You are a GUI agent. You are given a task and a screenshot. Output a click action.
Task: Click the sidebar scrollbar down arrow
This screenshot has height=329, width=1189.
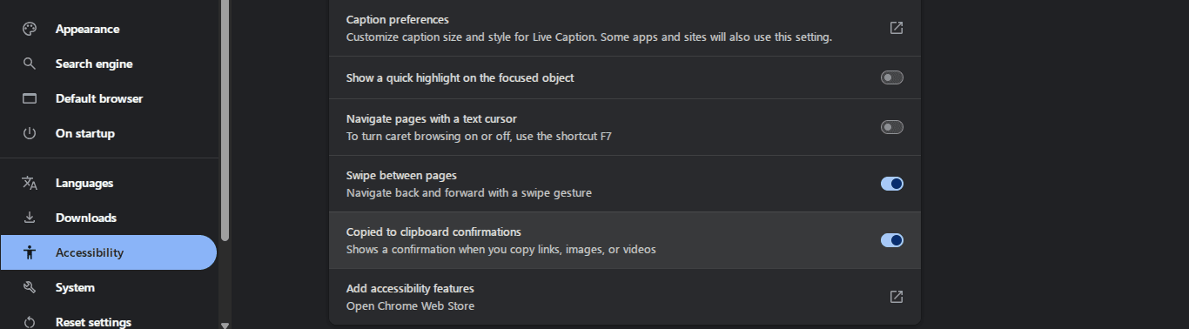coord(225,325)
